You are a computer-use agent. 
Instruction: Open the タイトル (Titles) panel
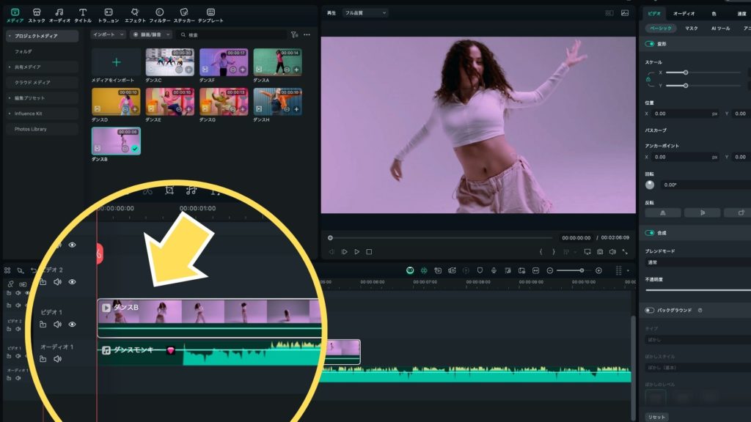coord(83,15)
